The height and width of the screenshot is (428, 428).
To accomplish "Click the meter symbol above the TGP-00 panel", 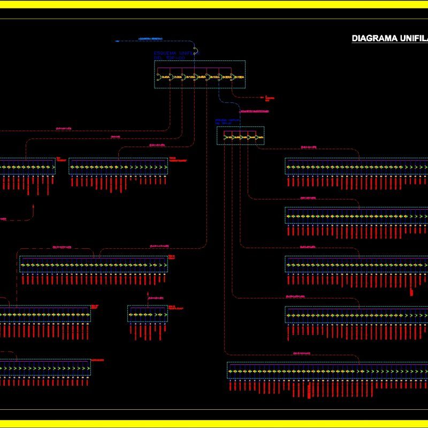I will tap(194, 51).
